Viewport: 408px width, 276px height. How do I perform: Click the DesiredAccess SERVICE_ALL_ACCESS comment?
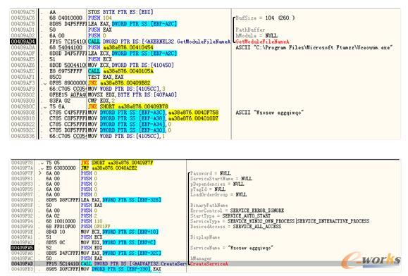coord(236,226)
